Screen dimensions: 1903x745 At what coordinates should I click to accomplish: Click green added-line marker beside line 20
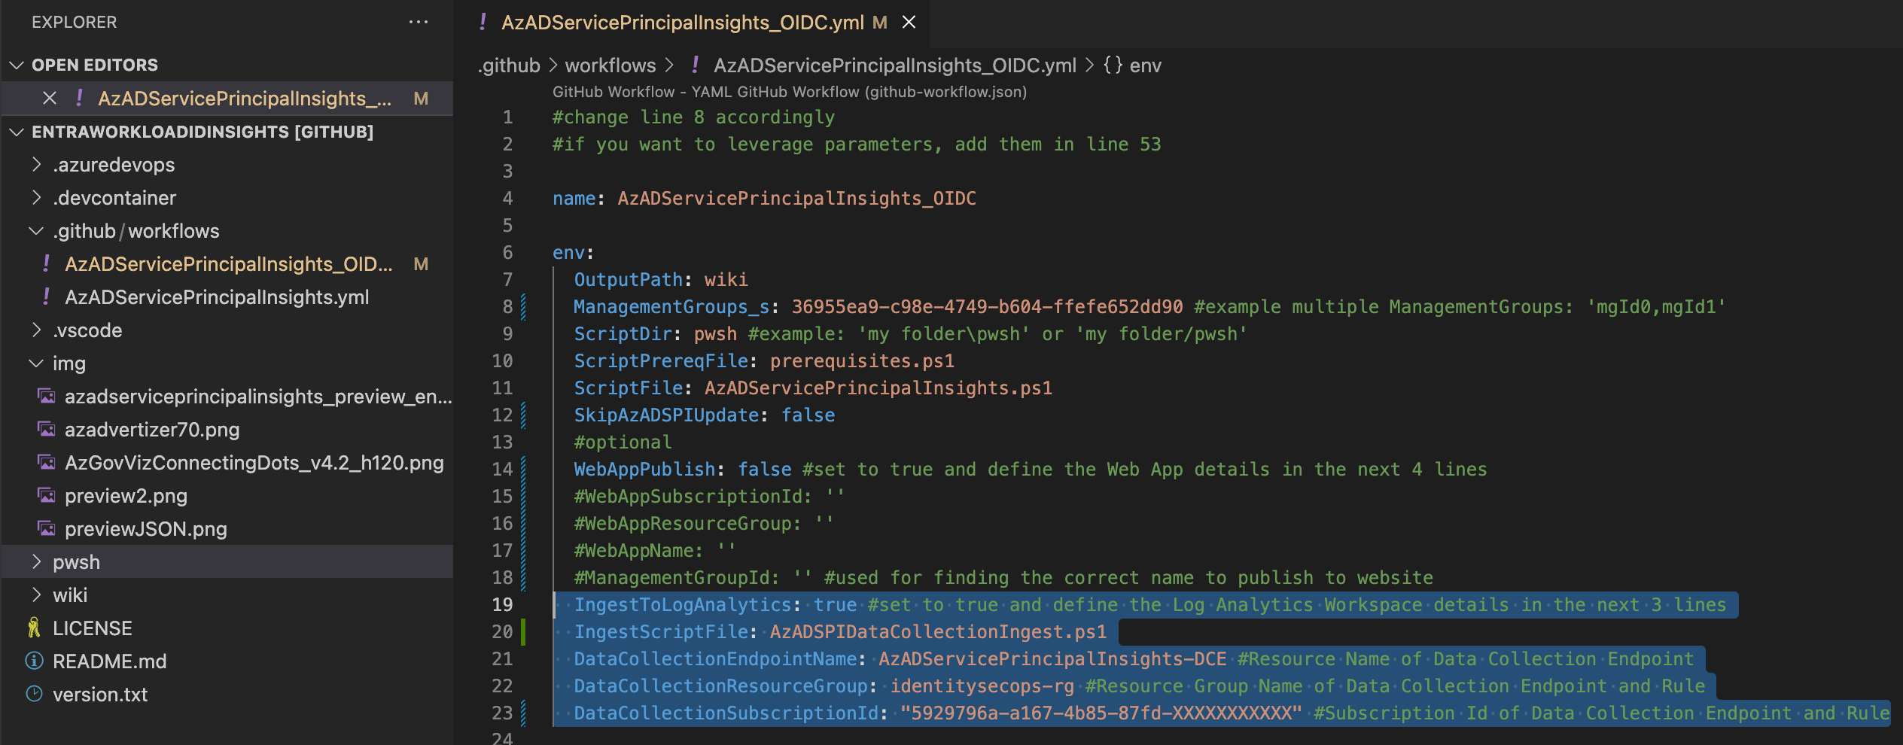click(523, 632)
